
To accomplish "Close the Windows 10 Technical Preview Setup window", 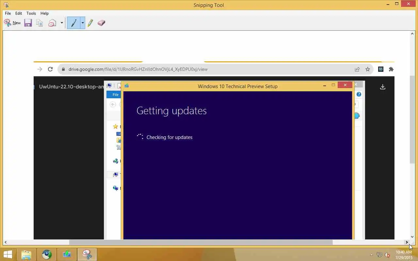I will point(345,85).
